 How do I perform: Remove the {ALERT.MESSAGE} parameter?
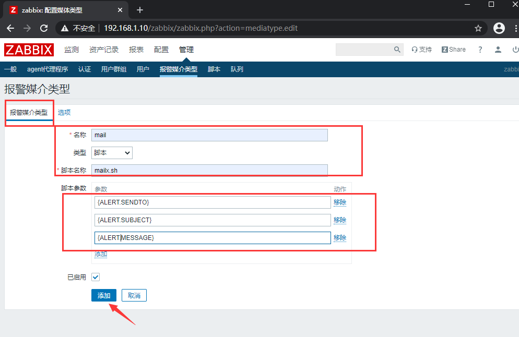pyautogui.click(x=340, y=238)
